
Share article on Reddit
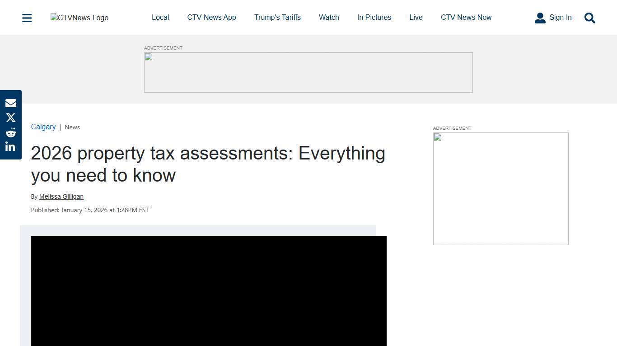[x=11, y=132]
